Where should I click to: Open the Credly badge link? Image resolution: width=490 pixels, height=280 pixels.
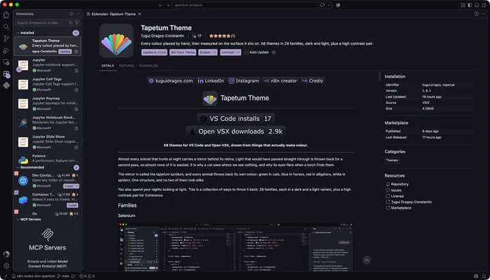pyautogui.click(x=312, y=81)
